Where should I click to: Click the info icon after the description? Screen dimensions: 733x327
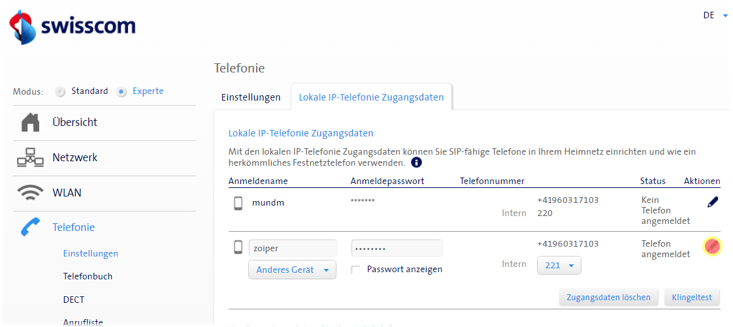pos(416,163)
